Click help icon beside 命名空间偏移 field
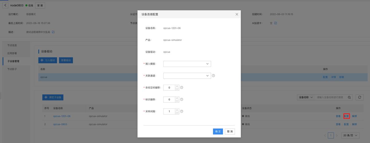The image size is (370, 143). [182, 88]
